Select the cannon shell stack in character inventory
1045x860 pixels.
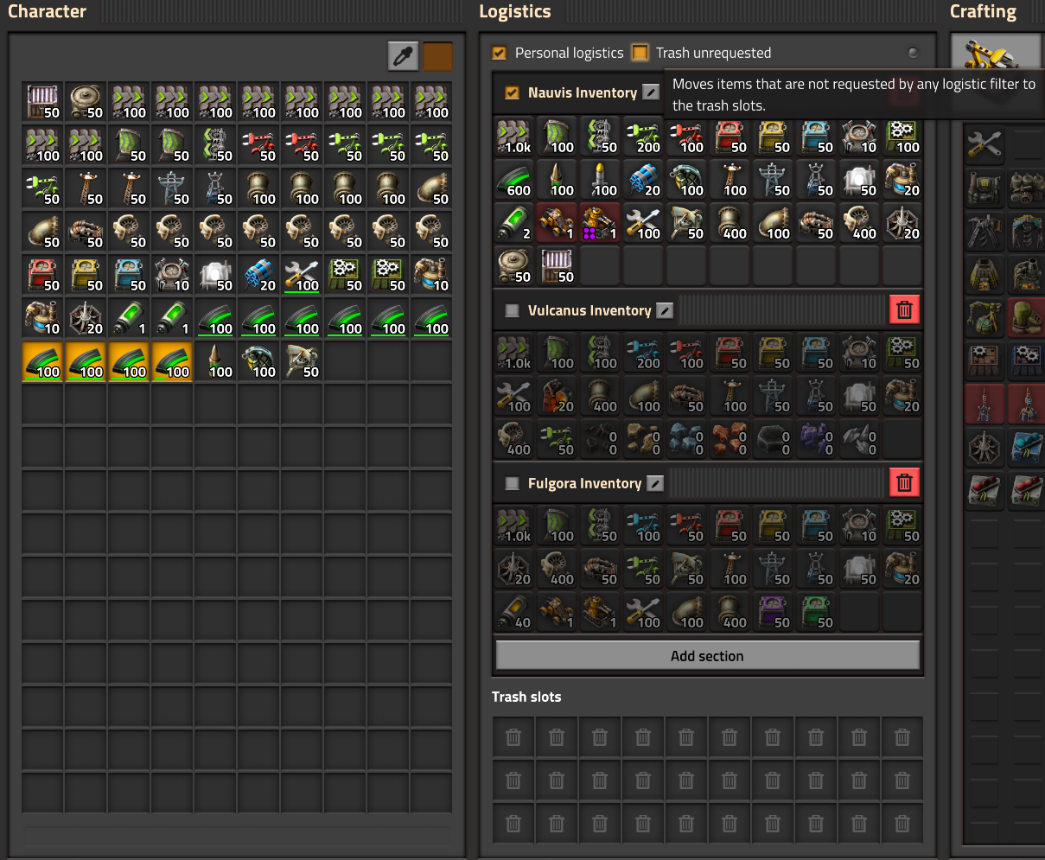[x=215, y=362]
